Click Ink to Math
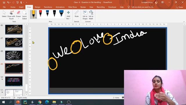 tap(91, 15)
